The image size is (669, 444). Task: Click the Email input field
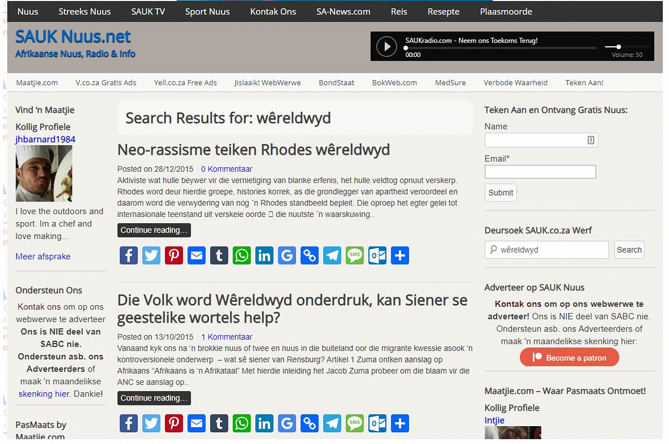[x=540, y=172]
